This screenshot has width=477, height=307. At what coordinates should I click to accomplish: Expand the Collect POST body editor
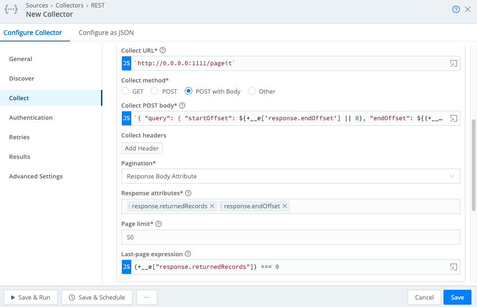pos(453,119)
